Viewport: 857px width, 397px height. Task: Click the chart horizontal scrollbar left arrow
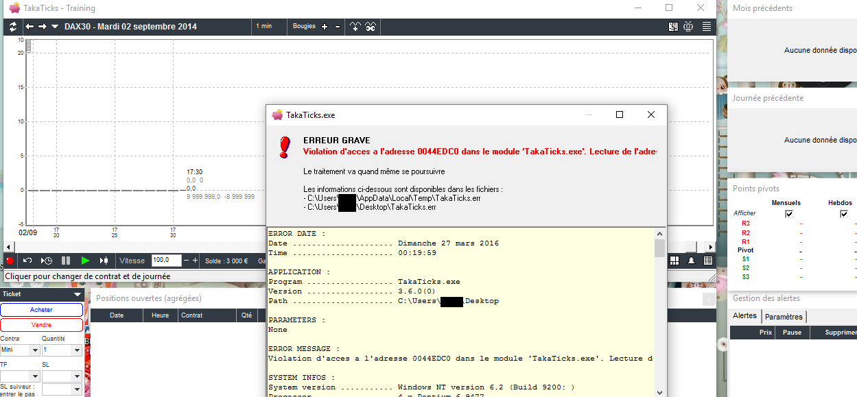tap(9, 247)
